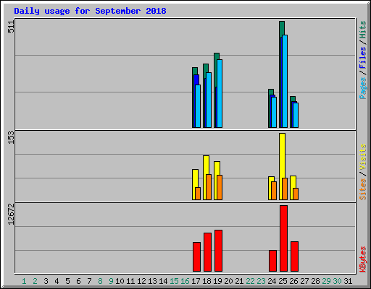371x289 pixels.
Task: Click day 28 on the x-axis
Action: [x=315, y=281]
